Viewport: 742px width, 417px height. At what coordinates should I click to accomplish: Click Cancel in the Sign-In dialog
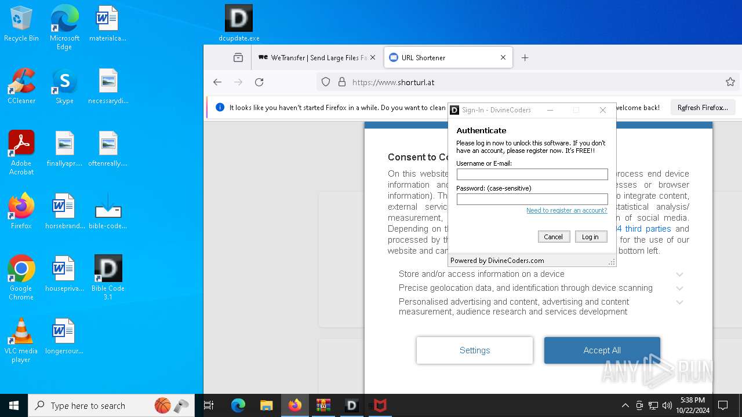pyautogui.click(x=554, y=236)
